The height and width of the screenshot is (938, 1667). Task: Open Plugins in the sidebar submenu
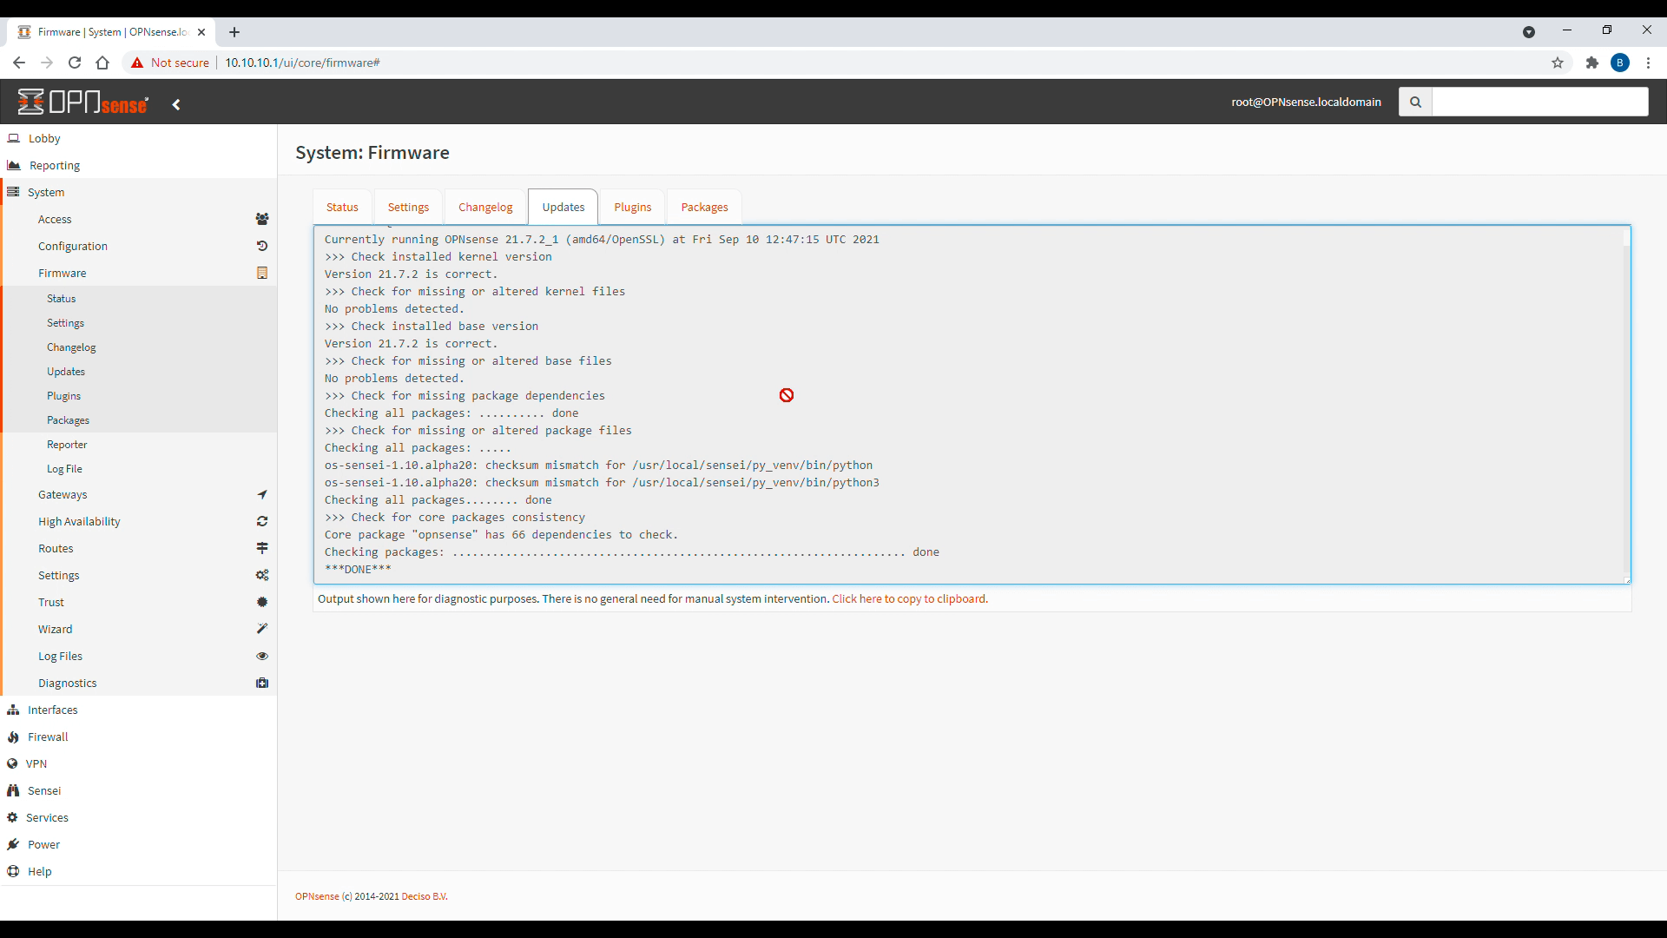click(63, 395)
